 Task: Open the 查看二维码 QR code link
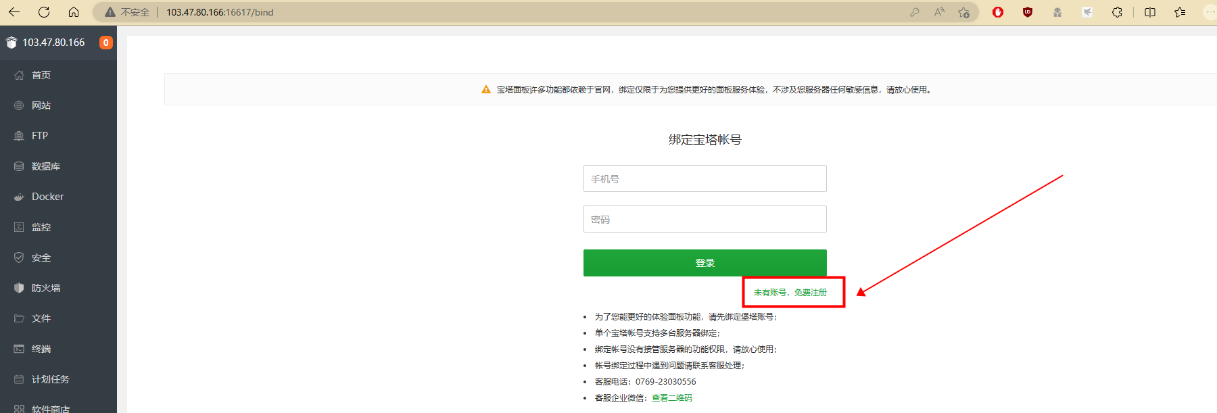pyautogui.click(x=672, y=398)
